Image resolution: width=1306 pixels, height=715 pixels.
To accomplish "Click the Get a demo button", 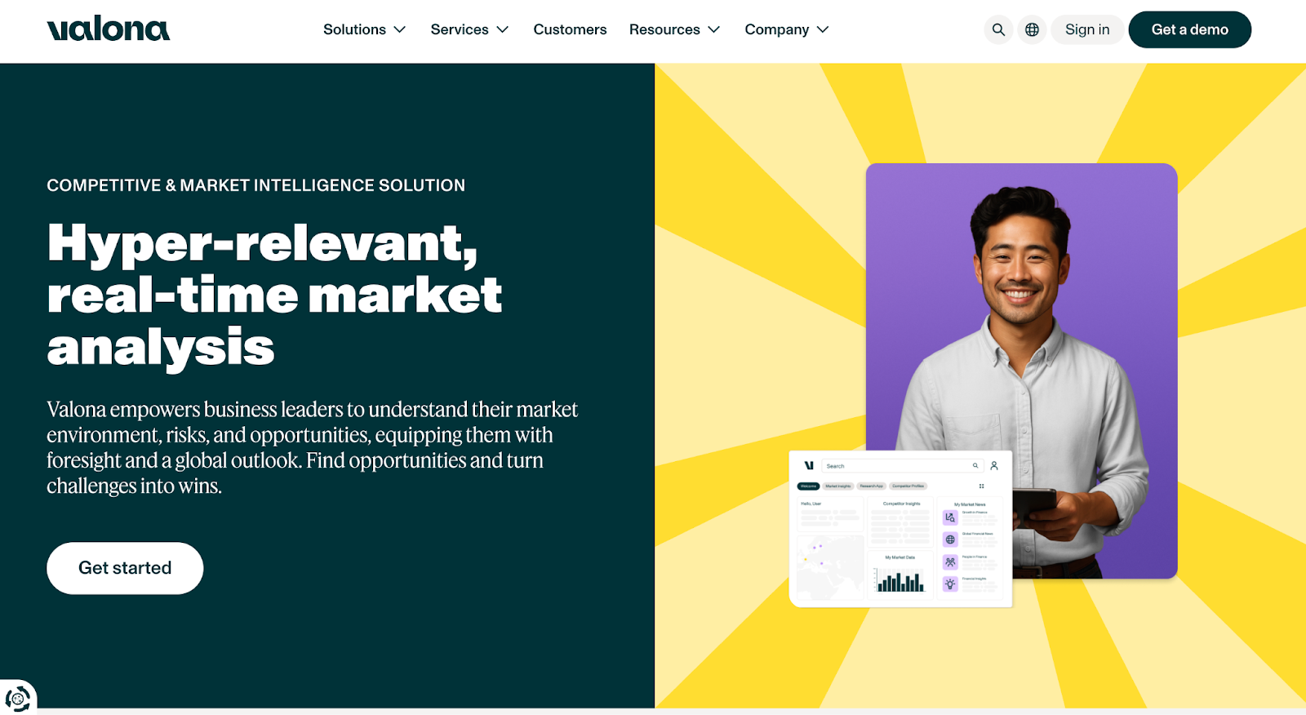I will click(x=1189, y=29).
